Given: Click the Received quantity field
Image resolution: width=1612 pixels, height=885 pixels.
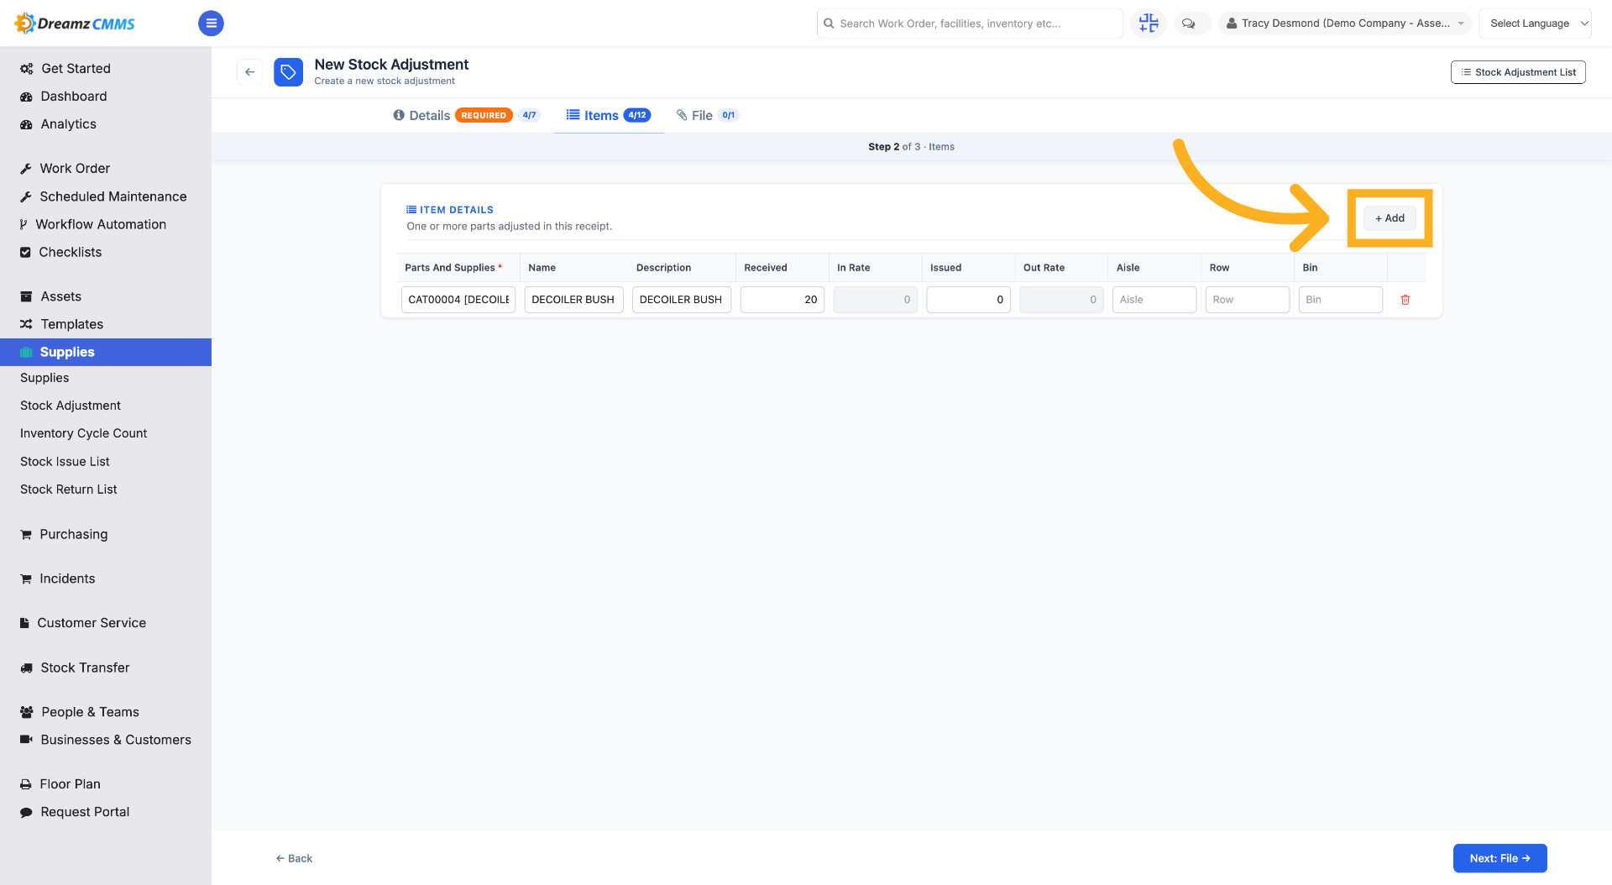Looking at the screenshot, I should coord(782,300).
